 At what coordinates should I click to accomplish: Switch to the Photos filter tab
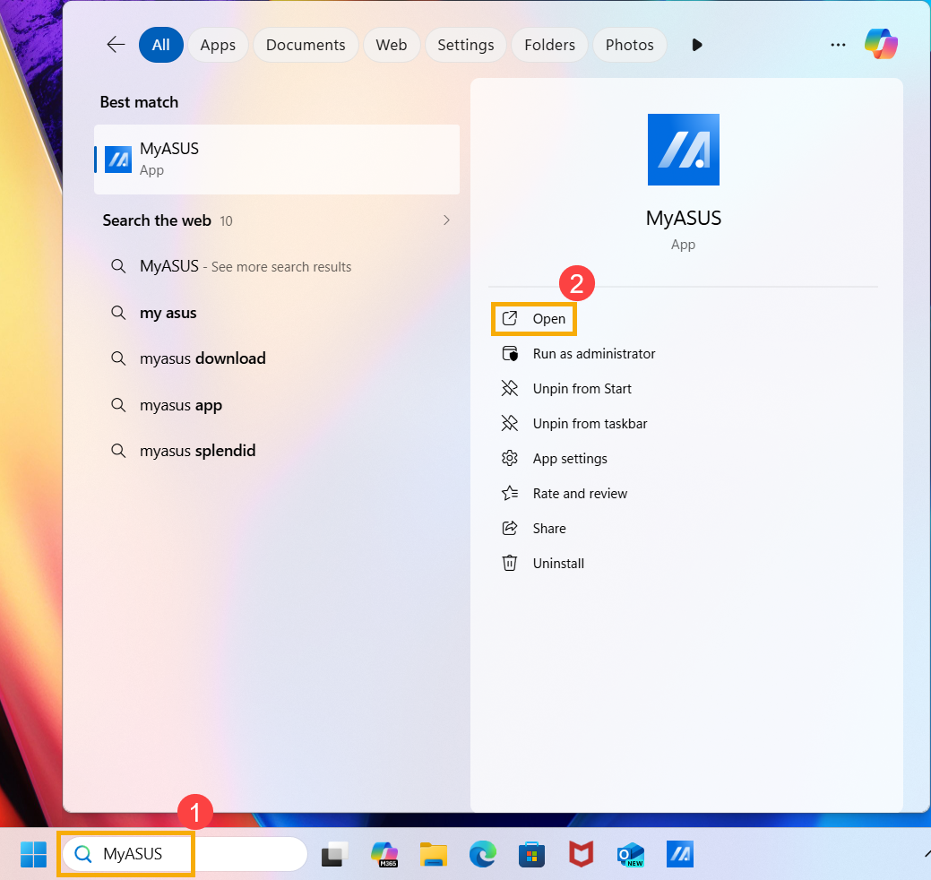pyautogui.click(x=629, y=45)
